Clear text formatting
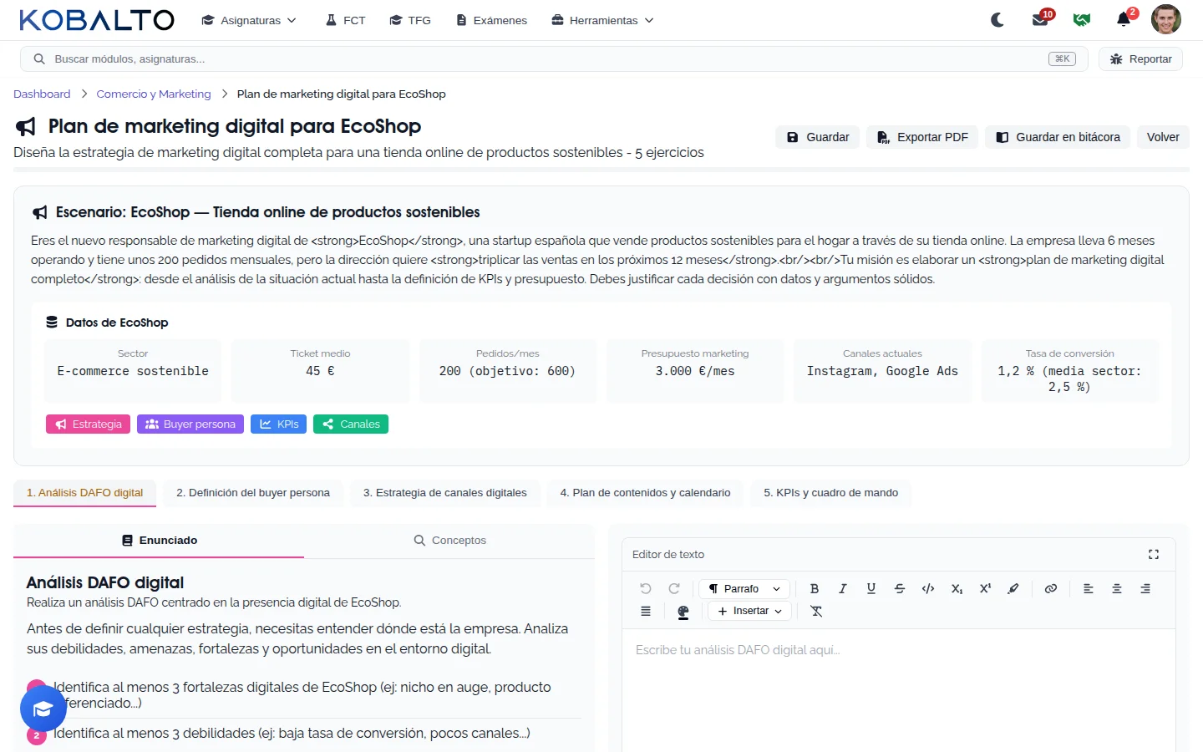This screenshot has height=752, width=1203. [x=817, y=611]
